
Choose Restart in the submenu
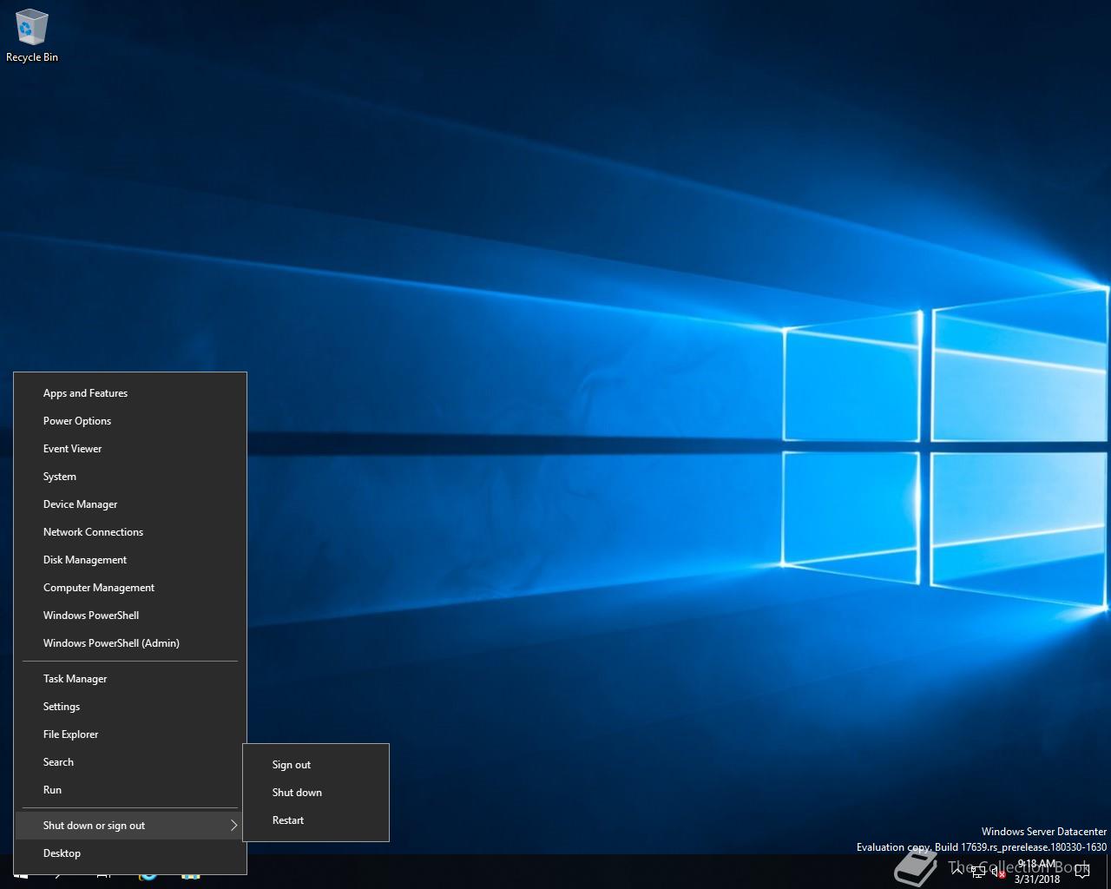(x=316, y=820)
